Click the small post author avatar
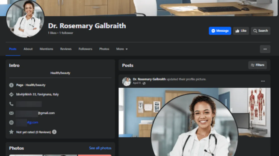Image resolution: width=279 pixels, height=156 pixels. pos(127,81)
